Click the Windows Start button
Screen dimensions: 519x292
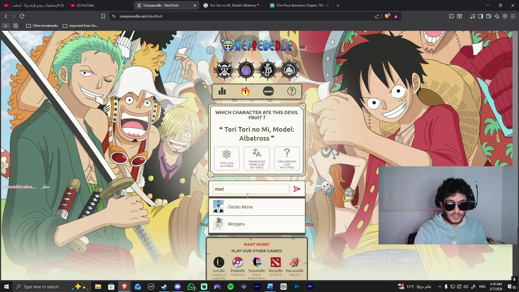[6, 287]
